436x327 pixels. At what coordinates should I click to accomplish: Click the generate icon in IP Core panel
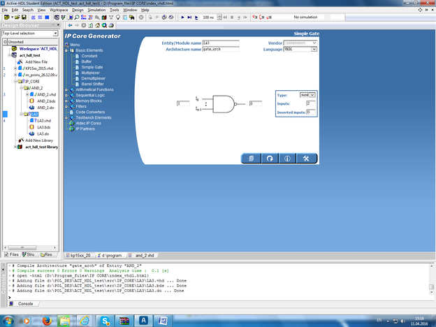point(251,158)
